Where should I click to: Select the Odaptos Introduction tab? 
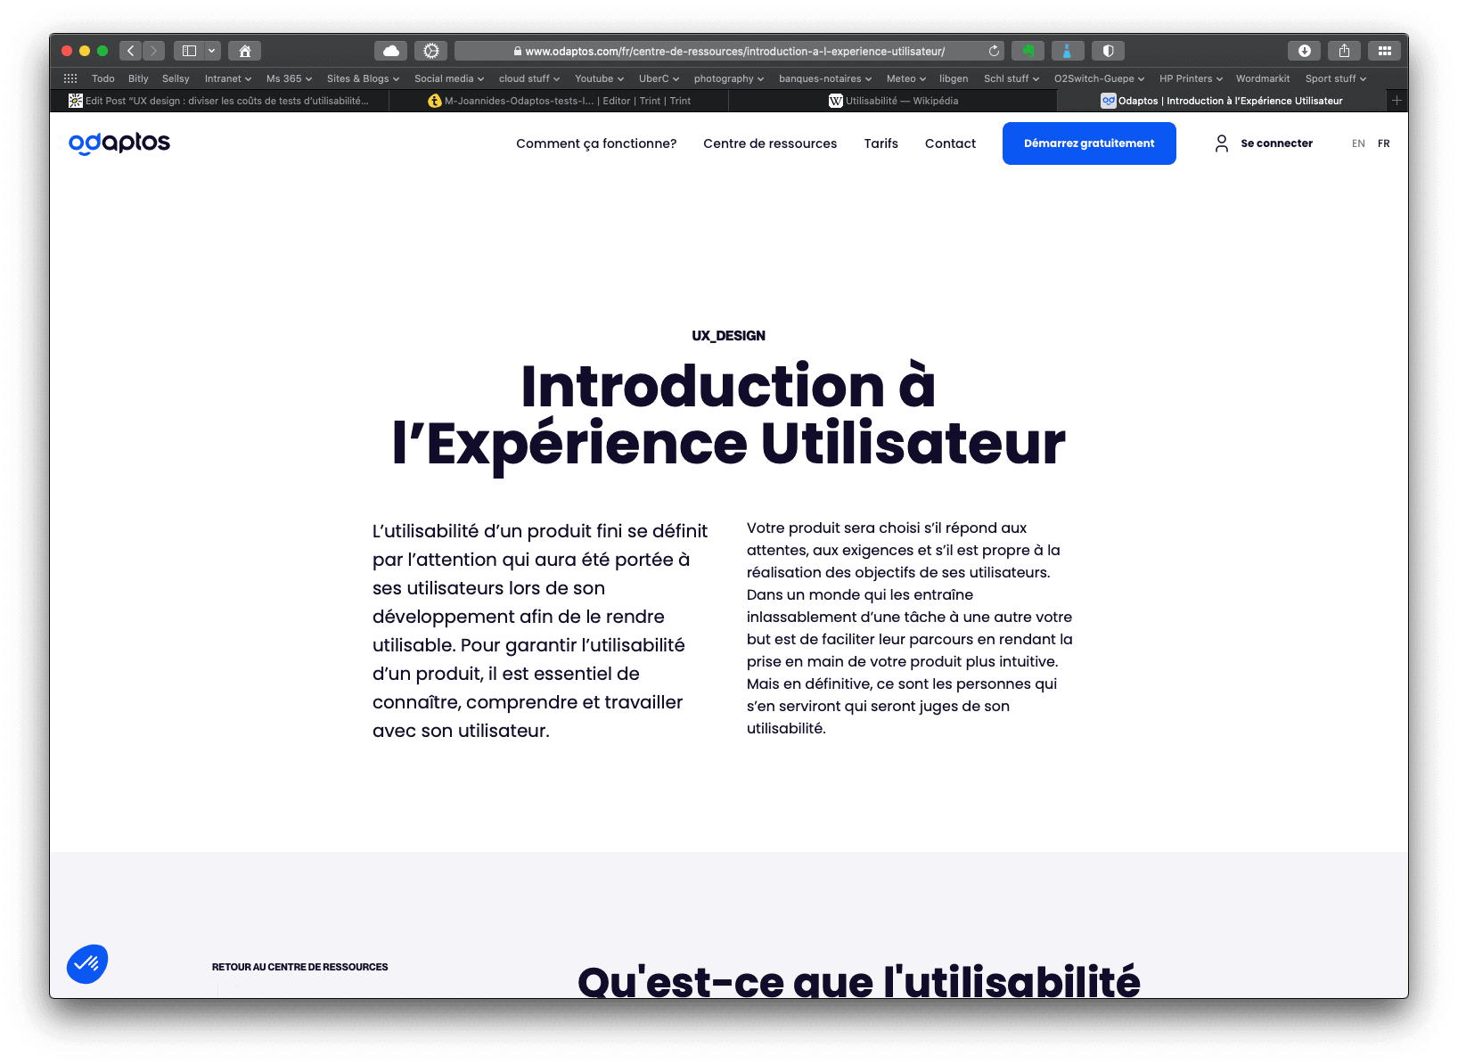1223,101
